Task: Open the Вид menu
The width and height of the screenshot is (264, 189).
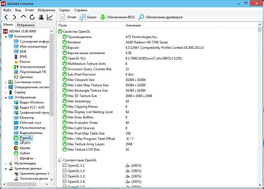Action: coord(18,10)
